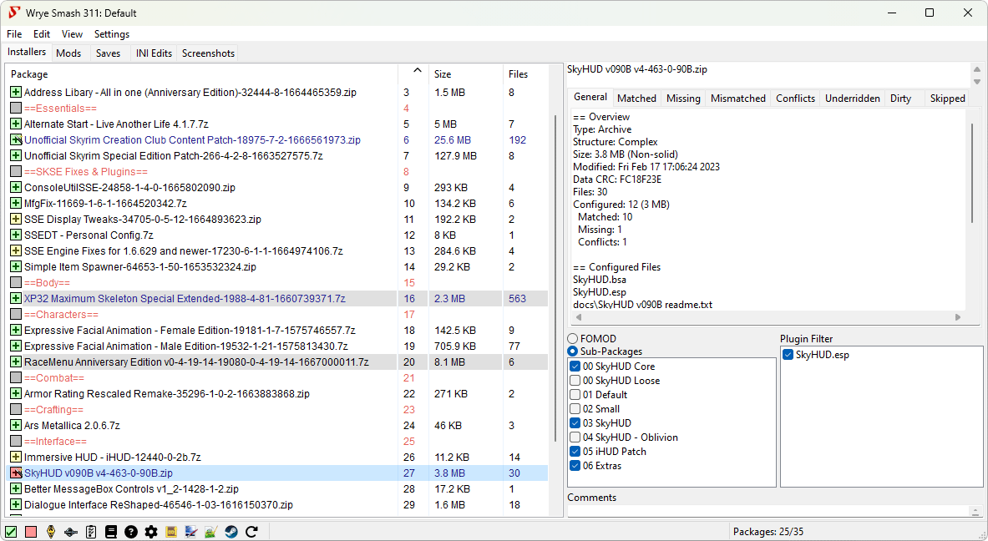
Task: Click the green landscape with pencil icon
Action: [x=211, y=532]
